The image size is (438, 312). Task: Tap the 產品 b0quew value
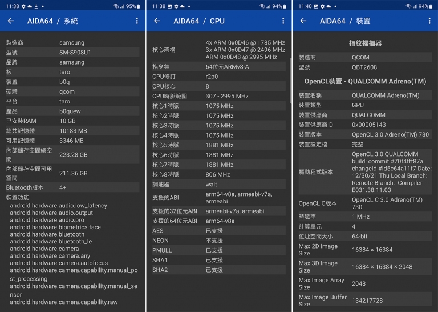point(70,111)
